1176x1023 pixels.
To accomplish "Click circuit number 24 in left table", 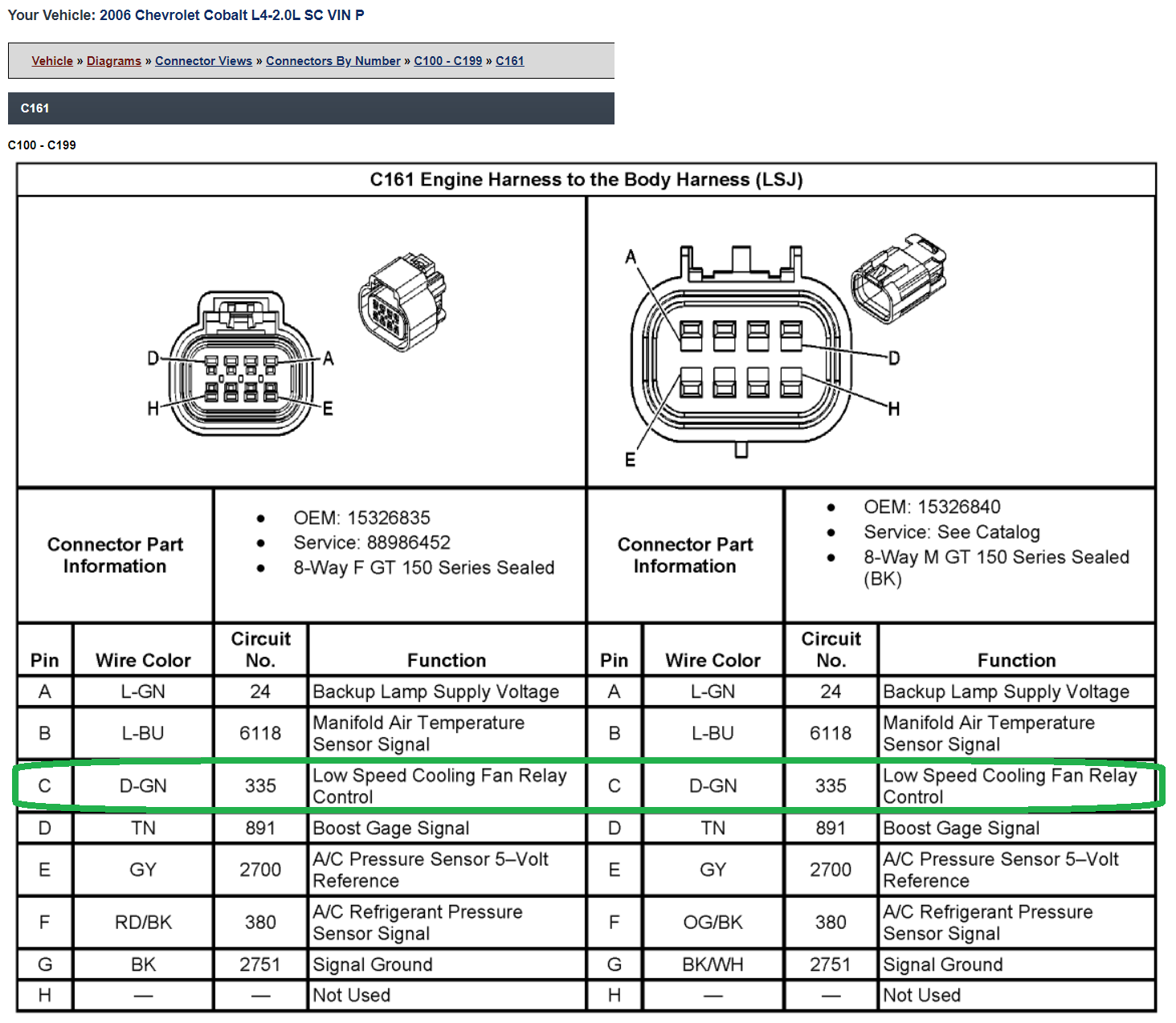I will (260, 691).
